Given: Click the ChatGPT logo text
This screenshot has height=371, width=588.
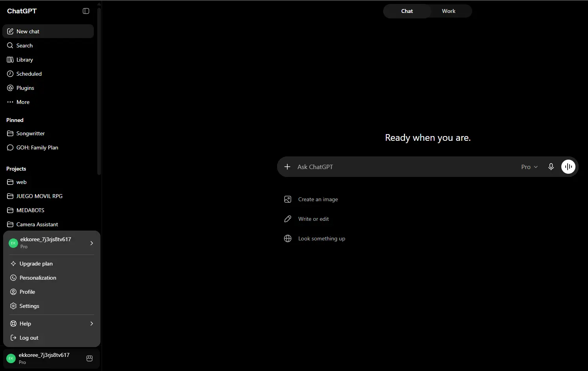Looking at the screenshot, I should [x=22, y=11].
